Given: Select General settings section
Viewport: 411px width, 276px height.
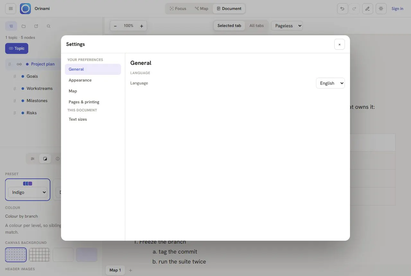Looking at the screenshot, I should [93, 69].
